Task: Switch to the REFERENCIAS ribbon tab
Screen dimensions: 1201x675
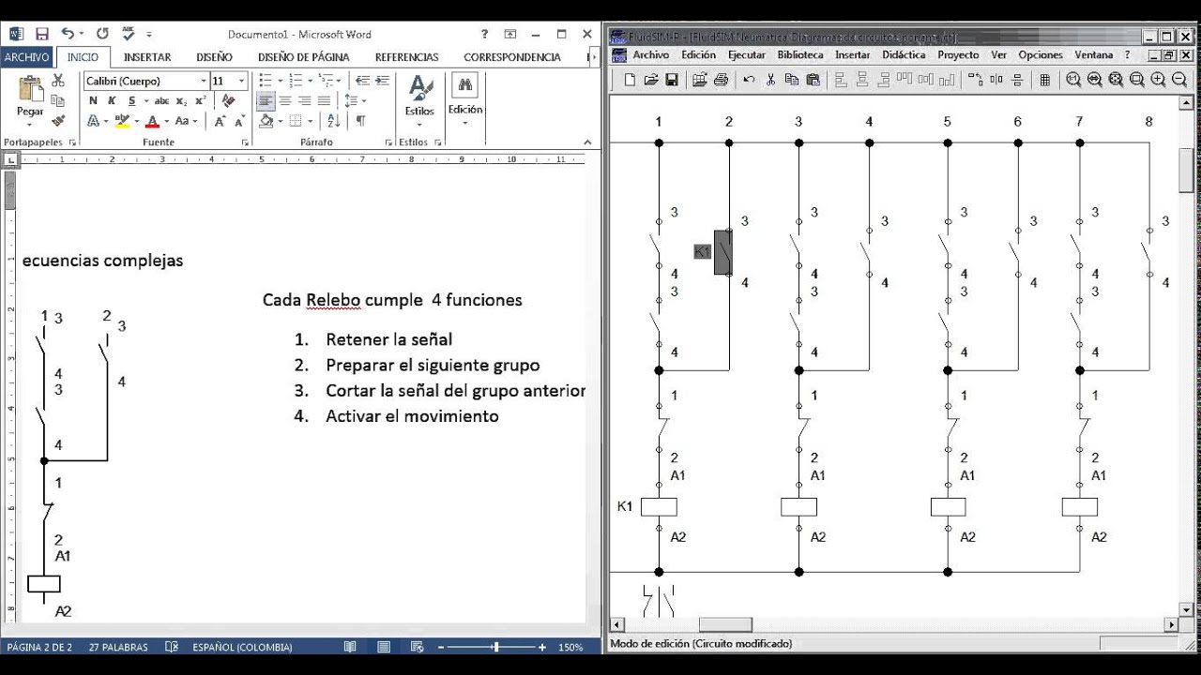Action: pyautogui.click(x=407, y=57)
